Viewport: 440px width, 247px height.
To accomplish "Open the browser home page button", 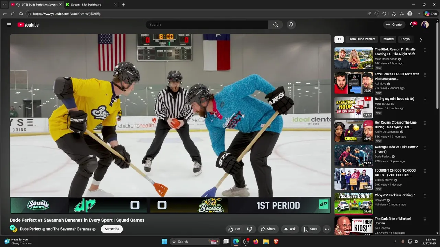I will [21, 14].
